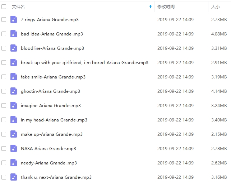Image resolution: width=231 pixels, height=182 pixels.
Task: Open needy-Ariana Grande.mp3
Action: (49, 163)
